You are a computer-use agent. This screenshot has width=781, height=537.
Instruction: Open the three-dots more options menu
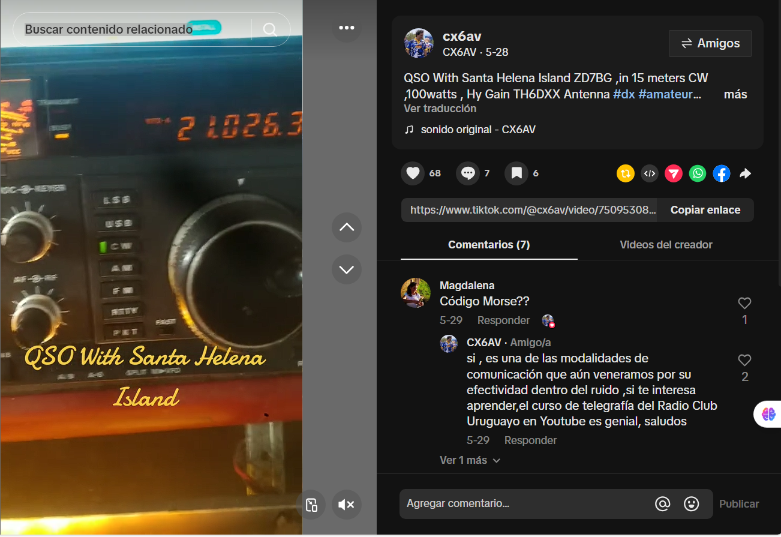(346, 28)
